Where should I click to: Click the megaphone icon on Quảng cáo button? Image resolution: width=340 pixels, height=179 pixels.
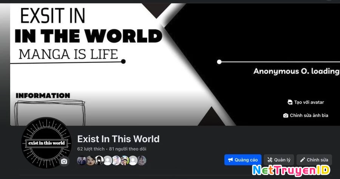coord(230,160)
